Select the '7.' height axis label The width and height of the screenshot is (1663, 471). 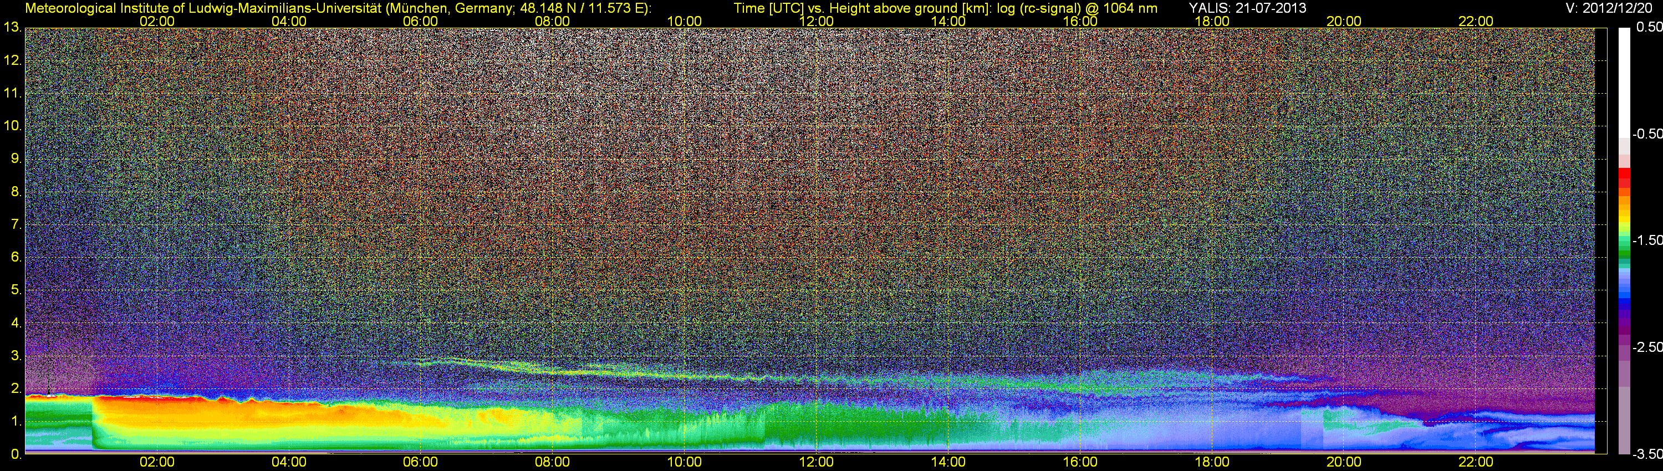(x=16, y=224)
